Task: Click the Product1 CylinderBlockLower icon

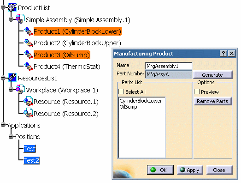Action: click(29, 31)
